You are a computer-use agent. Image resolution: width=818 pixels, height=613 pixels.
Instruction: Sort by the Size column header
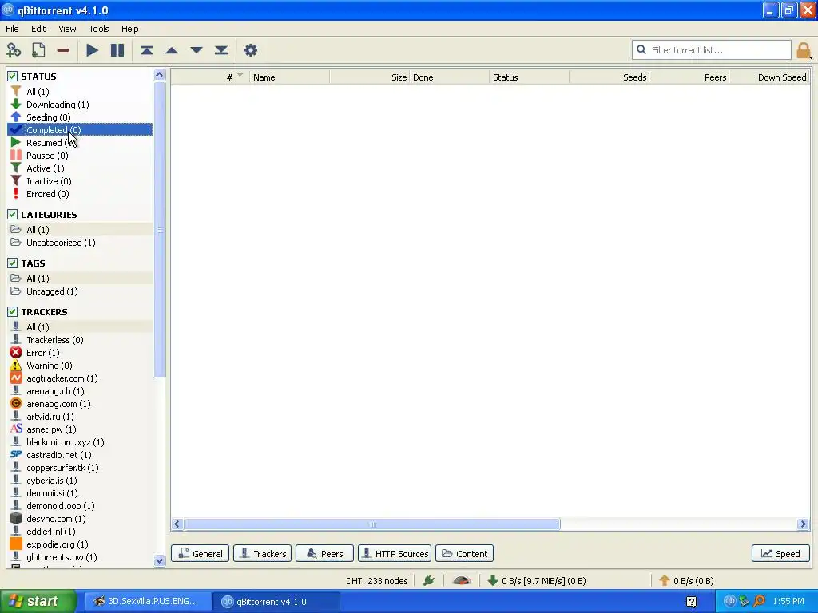pos(370,77)
